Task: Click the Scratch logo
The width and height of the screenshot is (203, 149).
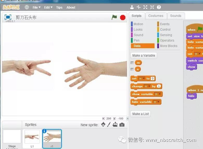Action: point(11,7)
